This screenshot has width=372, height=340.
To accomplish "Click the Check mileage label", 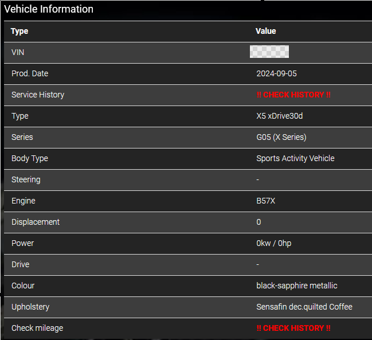I will [37, 328].
